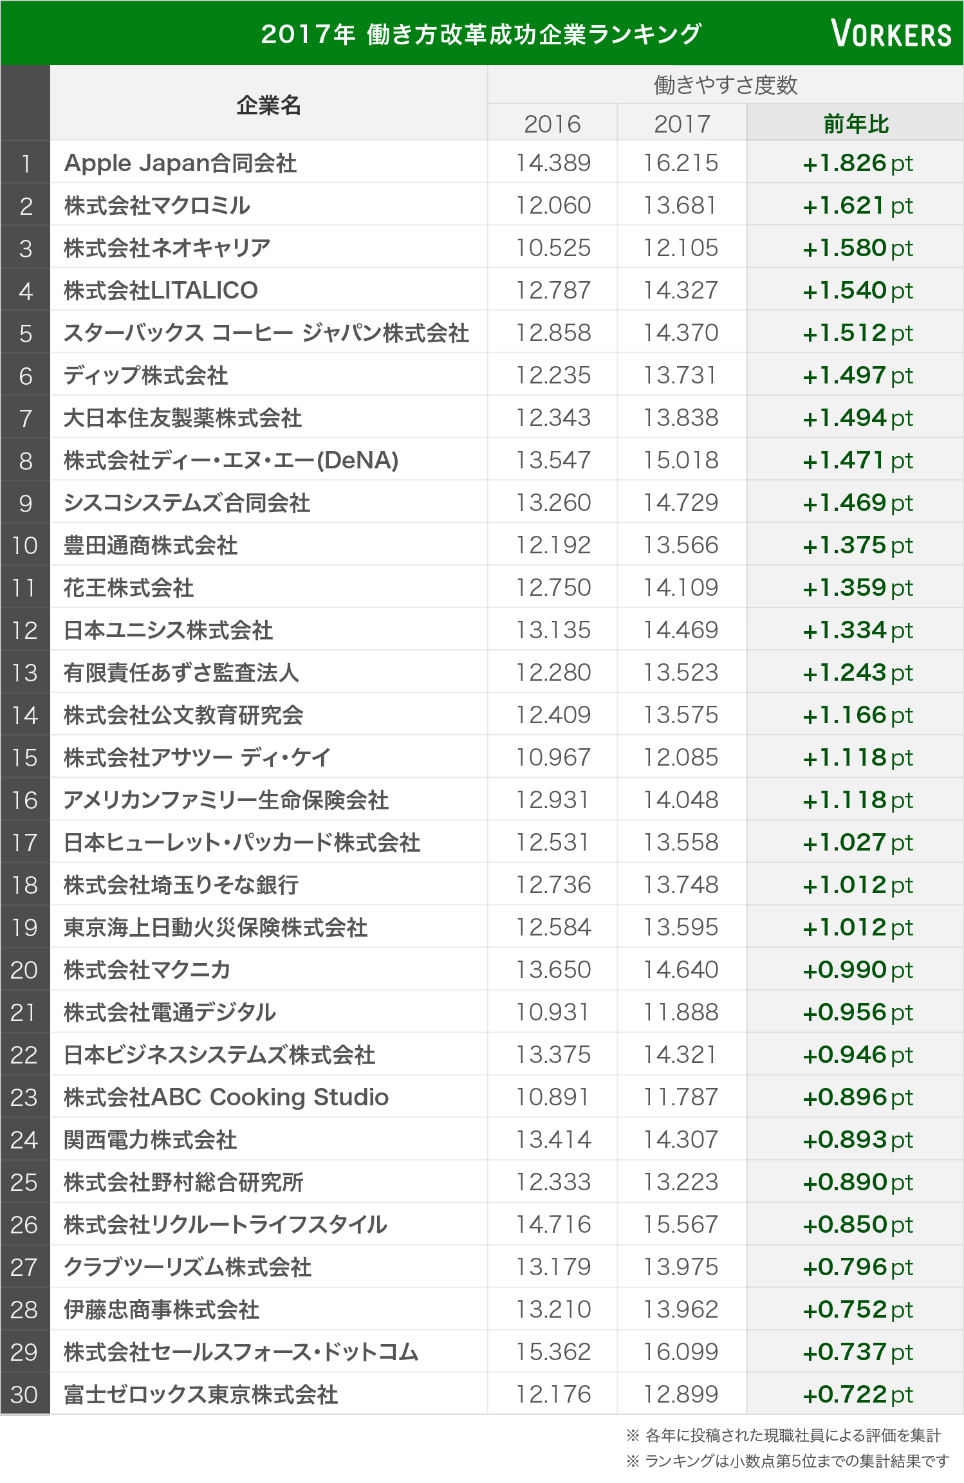Click footnote 'ランキングは小数点第5位までの集計結果です'
Image resolution: width=964 pixels, height=1483 pixels.
click(797, 1461)
